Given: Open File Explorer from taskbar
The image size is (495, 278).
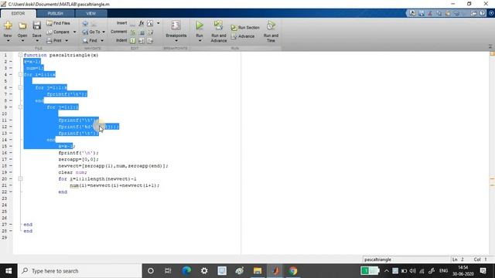Looking at the screenshot, I should click(258, 271).
